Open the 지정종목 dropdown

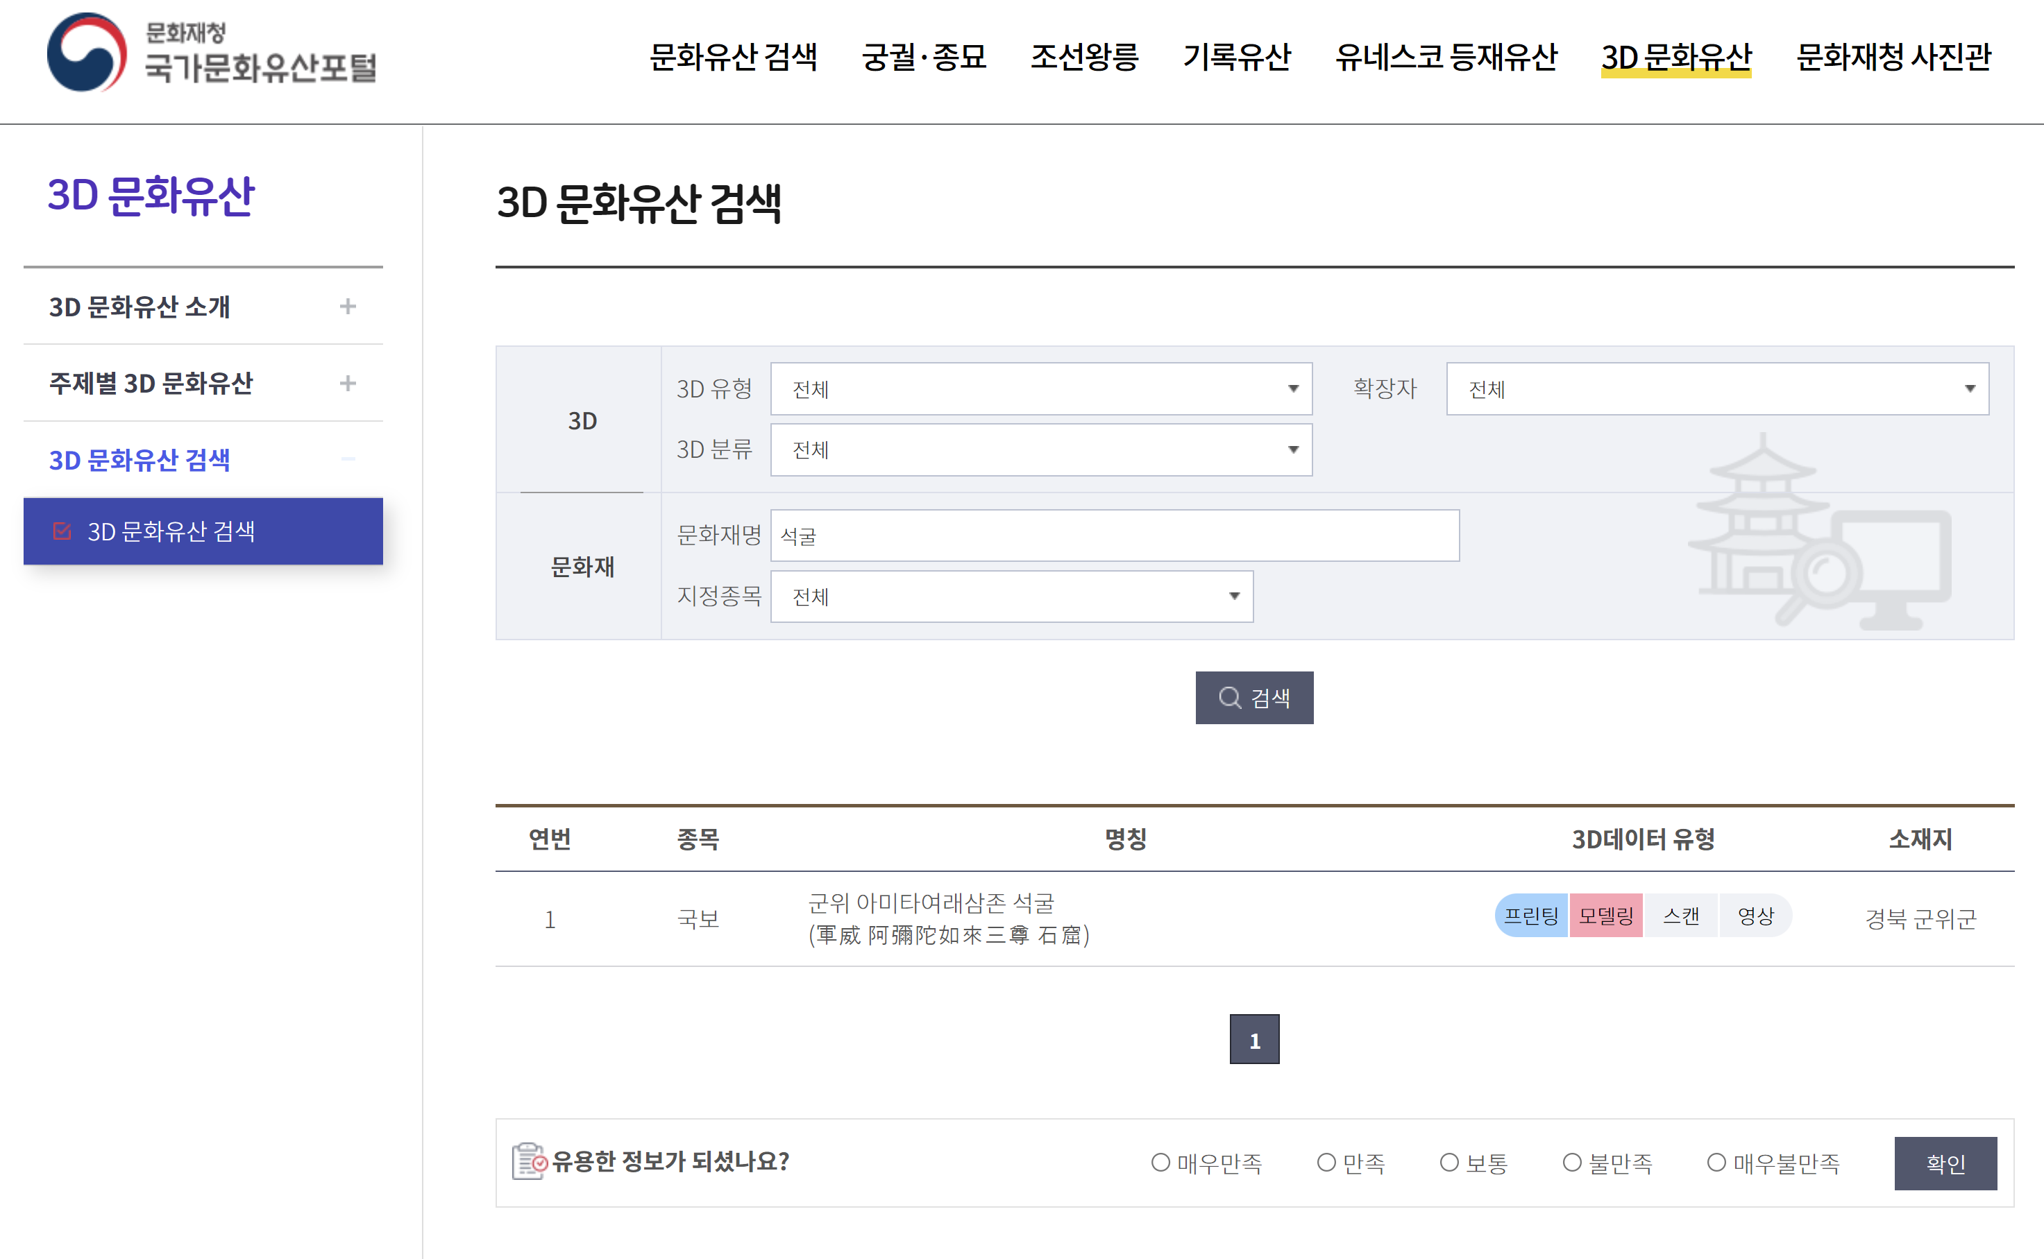click(1011, 596)
